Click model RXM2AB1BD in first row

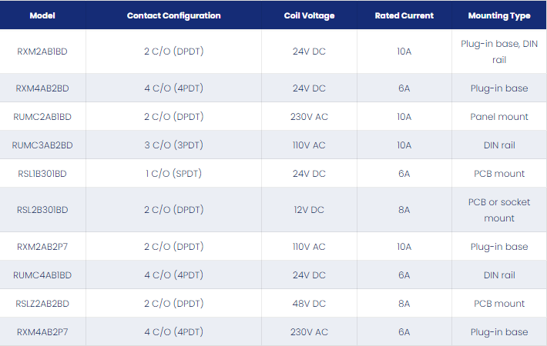tap(42, 52)
